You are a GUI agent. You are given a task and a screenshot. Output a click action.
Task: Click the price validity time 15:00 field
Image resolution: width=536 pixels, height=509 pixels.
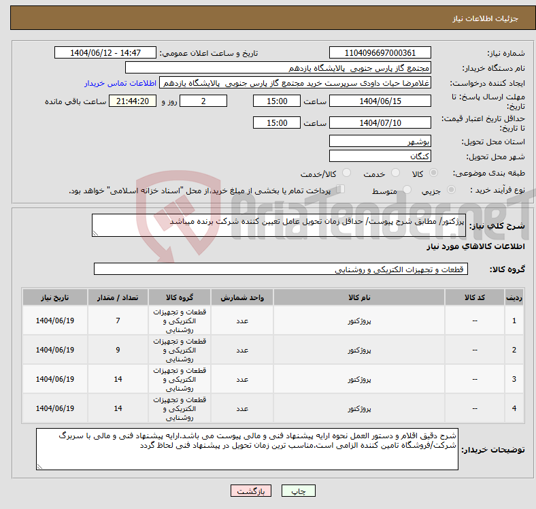tap(277, 122)
